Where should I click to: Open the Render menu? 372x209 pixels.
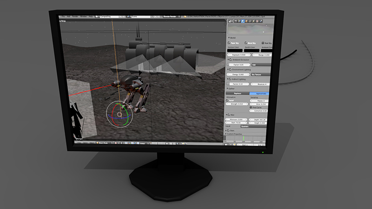point(74,16)
